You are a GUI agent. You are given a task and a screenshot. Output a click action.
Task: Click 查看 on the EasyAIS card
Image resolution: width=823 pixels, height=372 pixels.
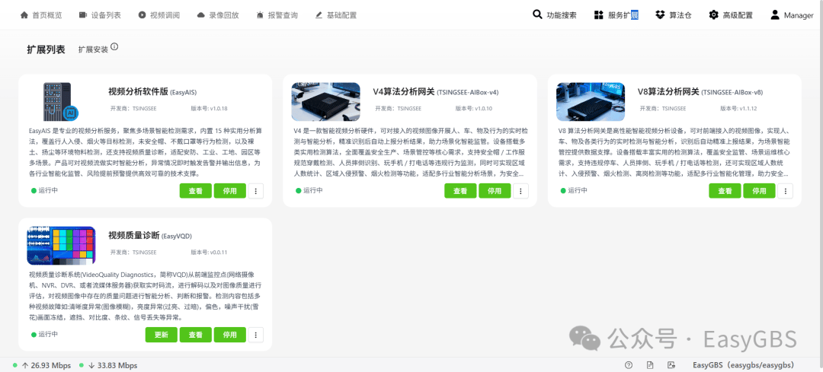[195, 191]
